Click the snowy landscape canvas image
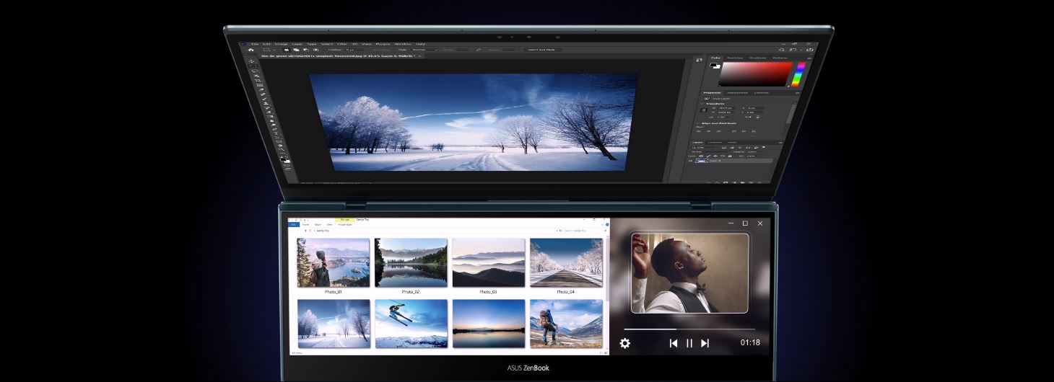Screen dimensions: 1054x382 pos(474,122)
